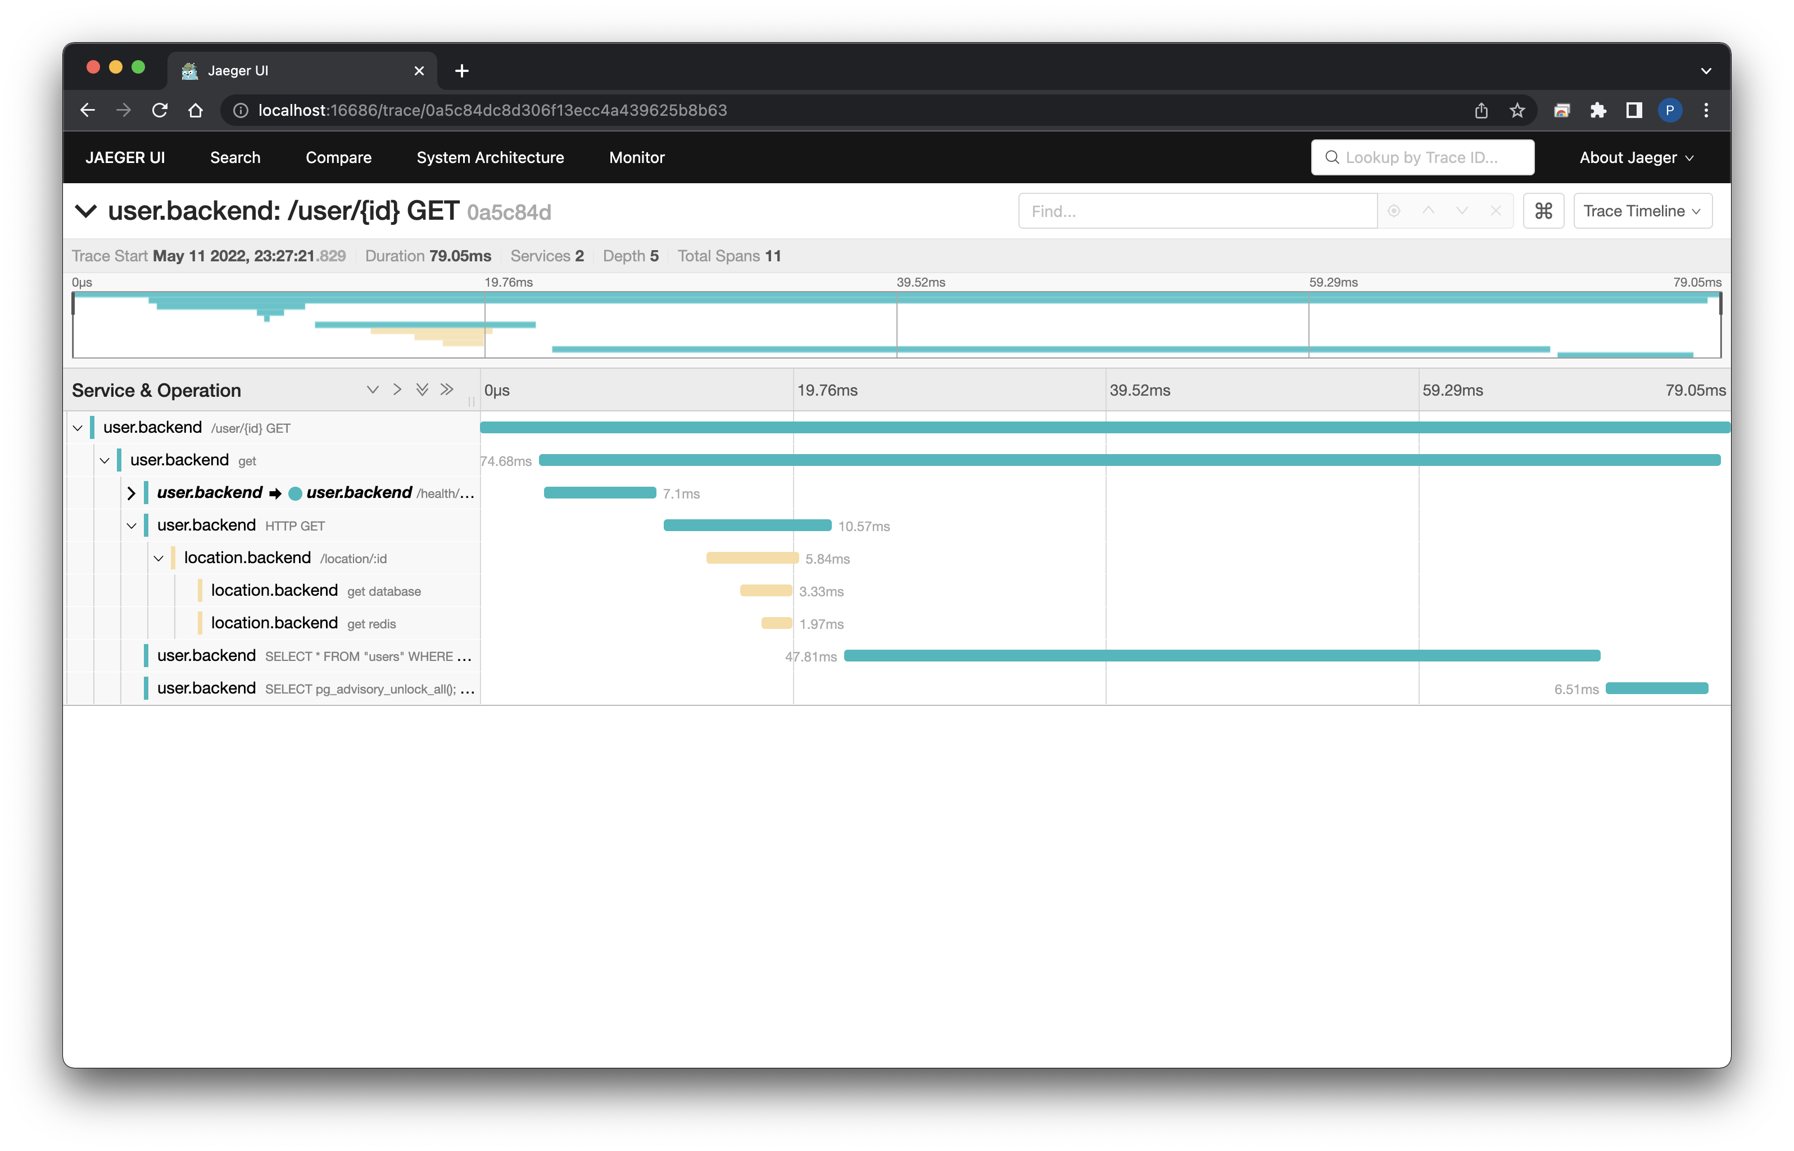Click the collapse-all double chevron icon
This screenshot has width=1794, height=1151.
point(447,389)
